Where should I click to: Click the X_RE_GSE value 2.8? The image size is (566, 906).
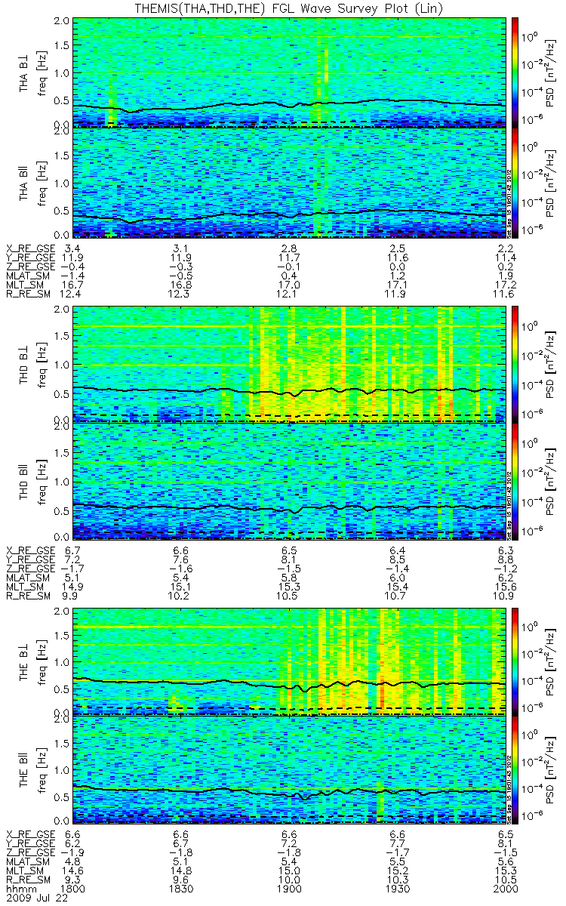[x=289, y=248]
